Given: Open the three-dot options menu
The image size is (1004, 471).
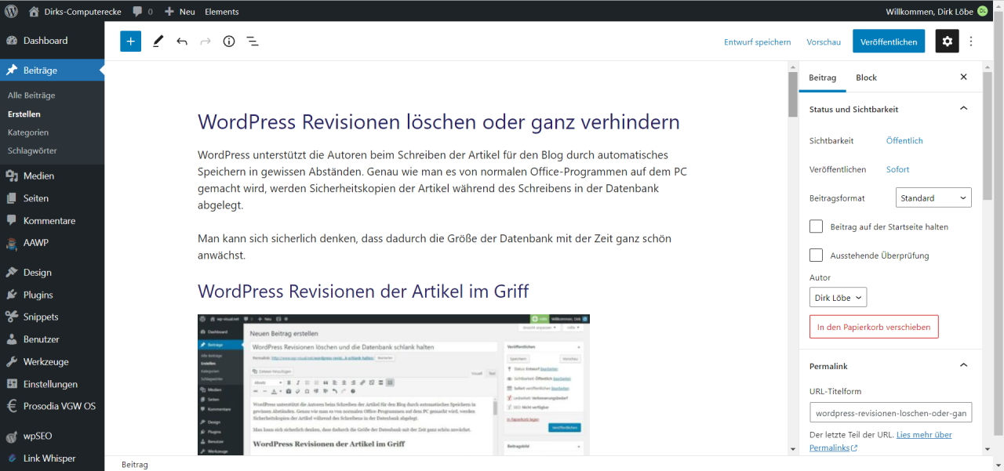Looking at the screenshot, I should pos(971,42).
